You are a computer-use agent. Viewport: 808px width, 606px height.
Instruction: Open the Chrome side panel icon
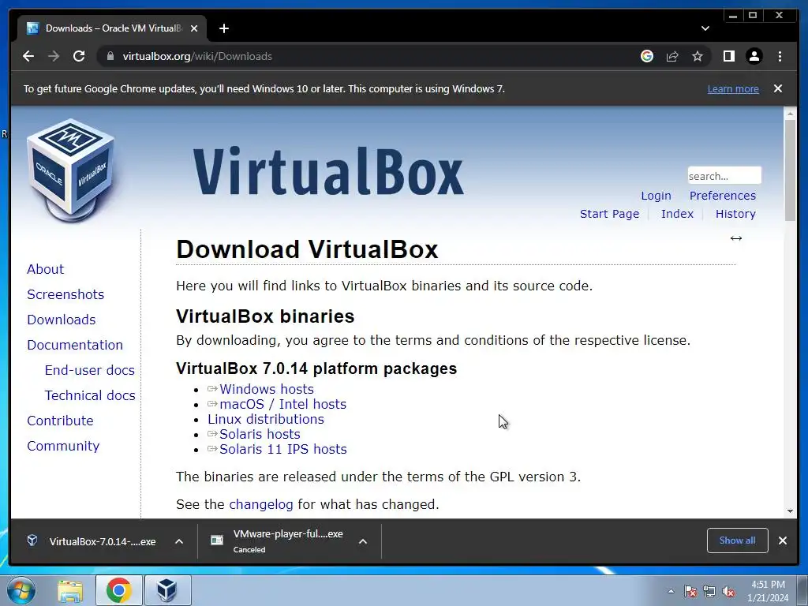tap(728, 56)
